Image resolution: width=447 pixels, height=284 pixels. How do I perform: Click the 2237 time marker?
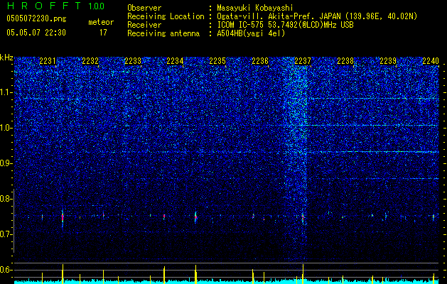click(303, 61)
